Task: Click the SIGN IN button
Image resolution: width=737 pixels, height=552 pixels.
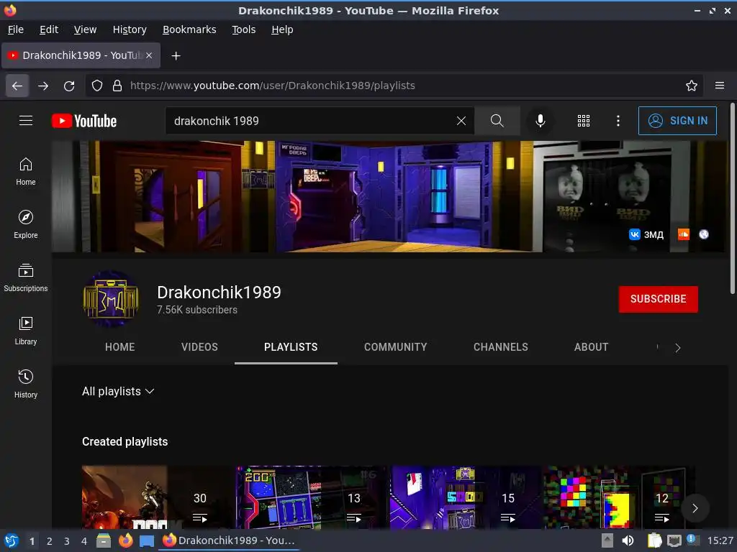Action: pos(677,121)
